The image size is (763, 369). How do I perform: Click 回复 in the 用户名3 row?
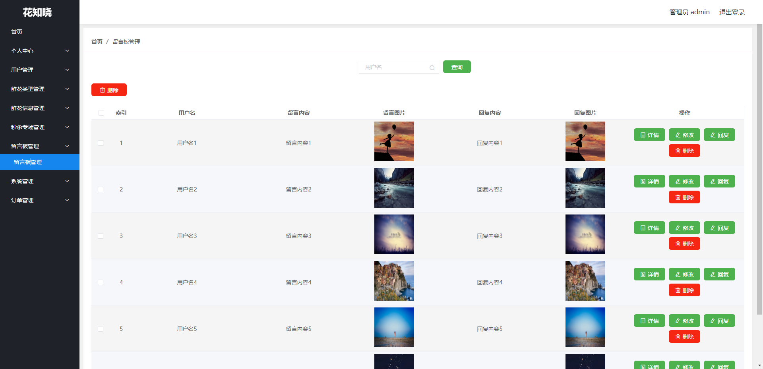(x=719, y=228)
